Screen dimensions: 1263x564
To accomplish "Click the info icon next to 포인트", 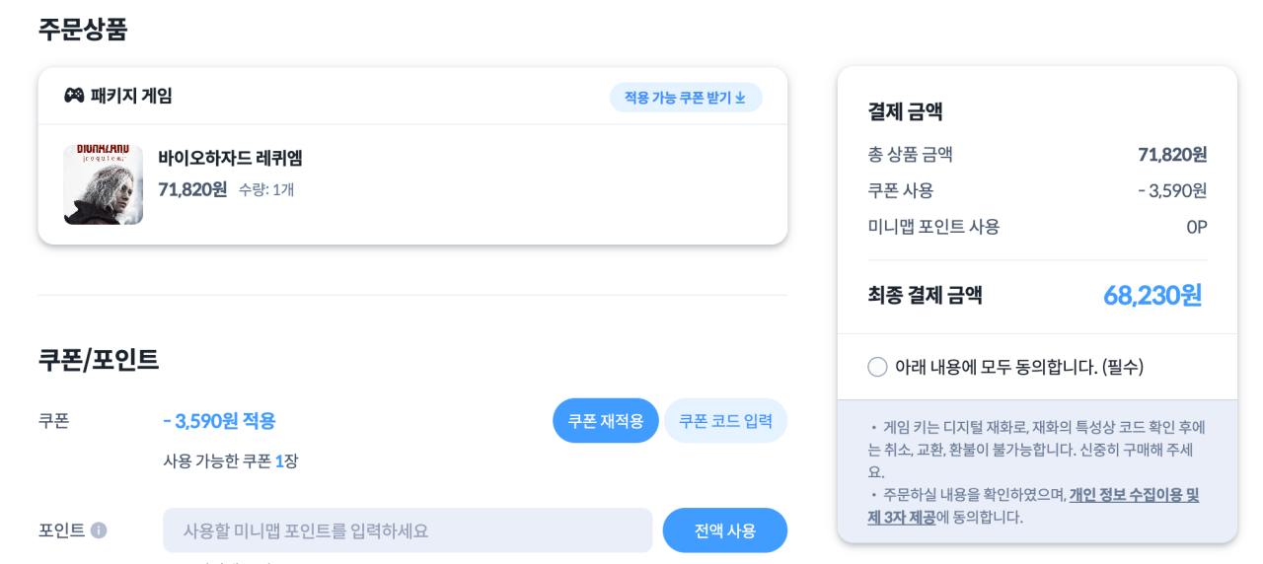I will [99, 530].
